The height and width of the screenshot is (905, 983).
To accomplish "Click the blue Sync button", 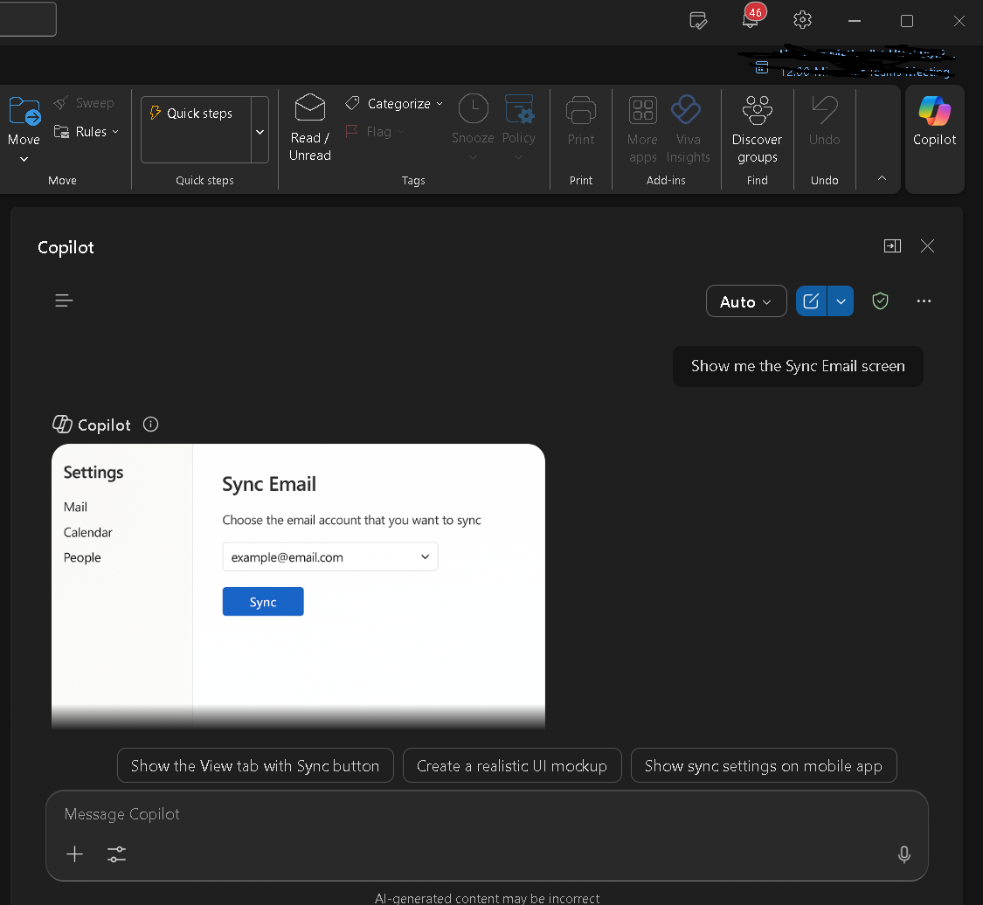I will click(263, 602).
